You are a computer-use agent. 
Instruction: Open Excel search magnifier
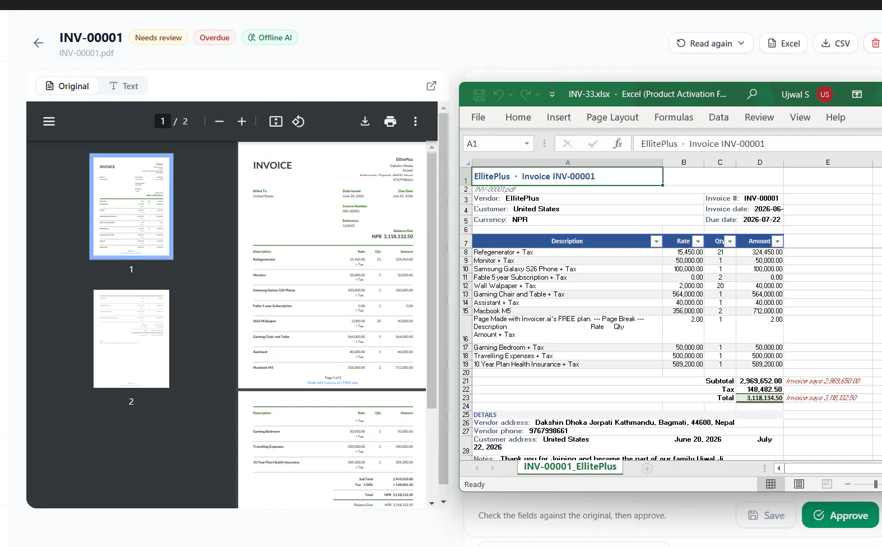pyautogui.click(x=752, y=94)
